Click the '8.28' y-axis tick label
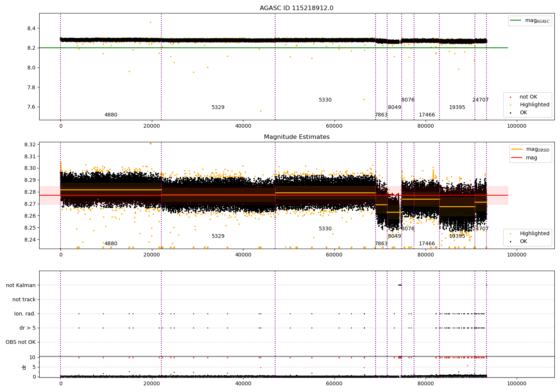This screenshot has width=560, height=392. (x=29, y=192)
